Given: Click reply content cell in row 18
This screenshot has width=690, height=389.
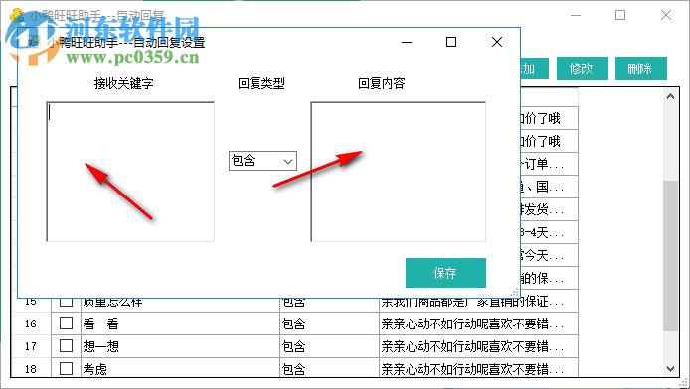Looking at the screenshot, I should pos(478,368).
